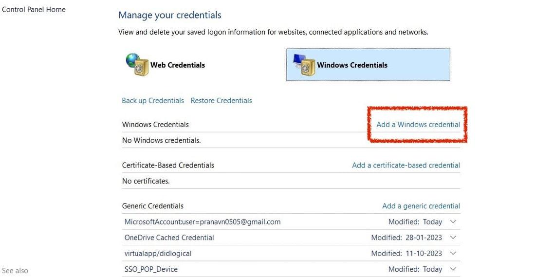Click the Web Credentials globe safe icon
Viewport: 535px width, 277px height.
137,65
